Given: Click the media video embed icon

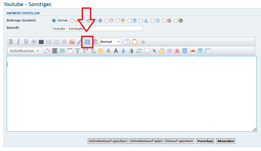Looking at the screenshot, I should (x=87, y=42).
